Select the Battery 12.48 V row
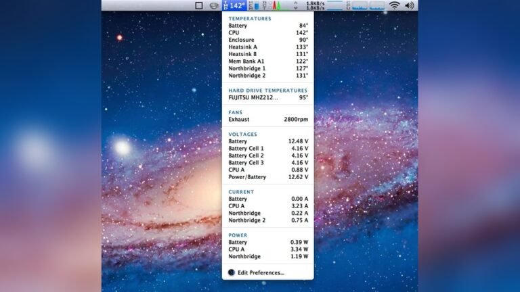Viewport: 520px width, 292px height. click(x=268, y=141)
